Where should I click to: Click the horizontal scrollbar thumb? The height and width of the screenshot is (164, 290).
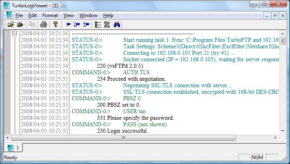[124, 138]
